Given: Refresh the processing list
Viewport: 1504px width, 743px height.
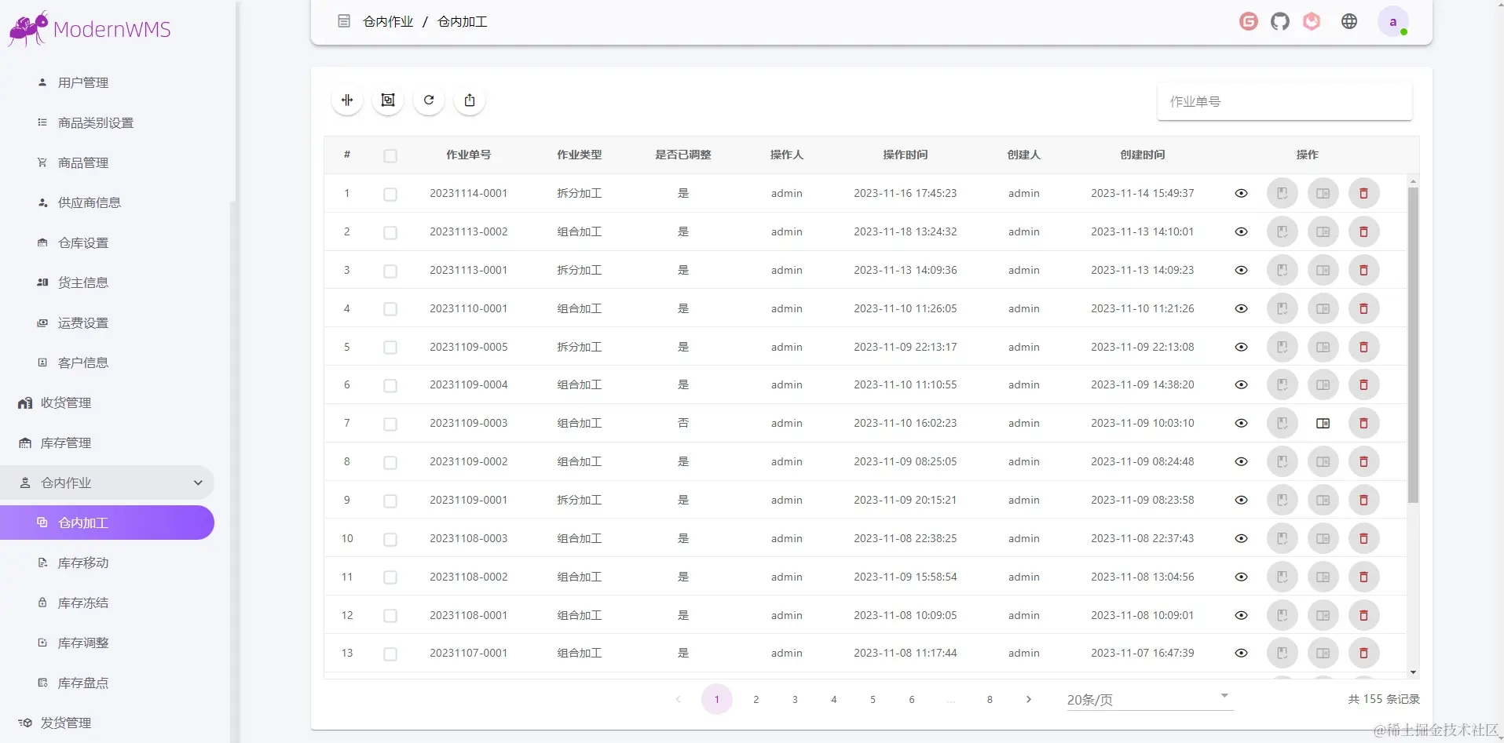Looking at the screenshot, I should [x=428, y=100].
